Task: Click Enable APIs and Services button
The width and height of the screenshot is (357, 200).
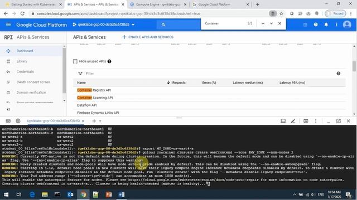Action: pyautogui.click(x=148, y=37)
